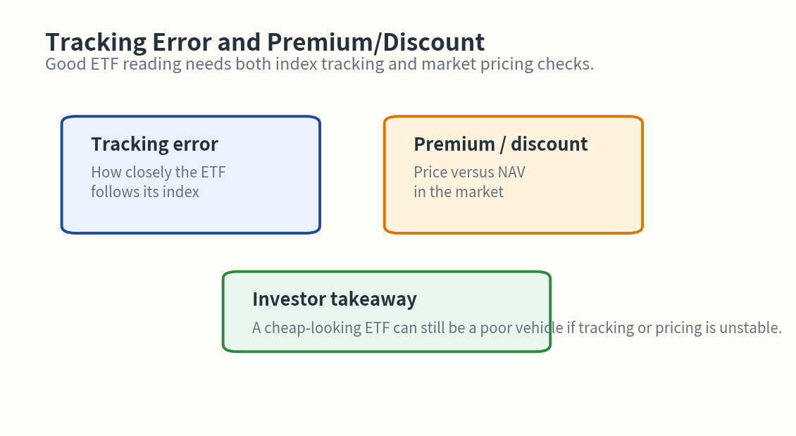Click the green border of Investor takeaway box
The height and width of the screenshot is (436, 796).
[x=224, y=311]
